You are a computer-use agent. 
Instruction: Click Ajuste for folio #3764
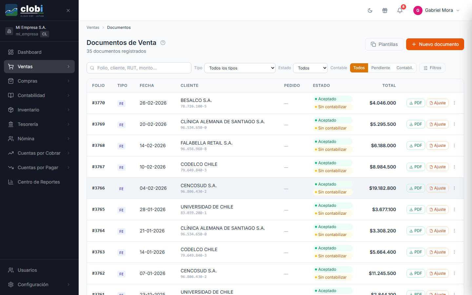(438, 231)
